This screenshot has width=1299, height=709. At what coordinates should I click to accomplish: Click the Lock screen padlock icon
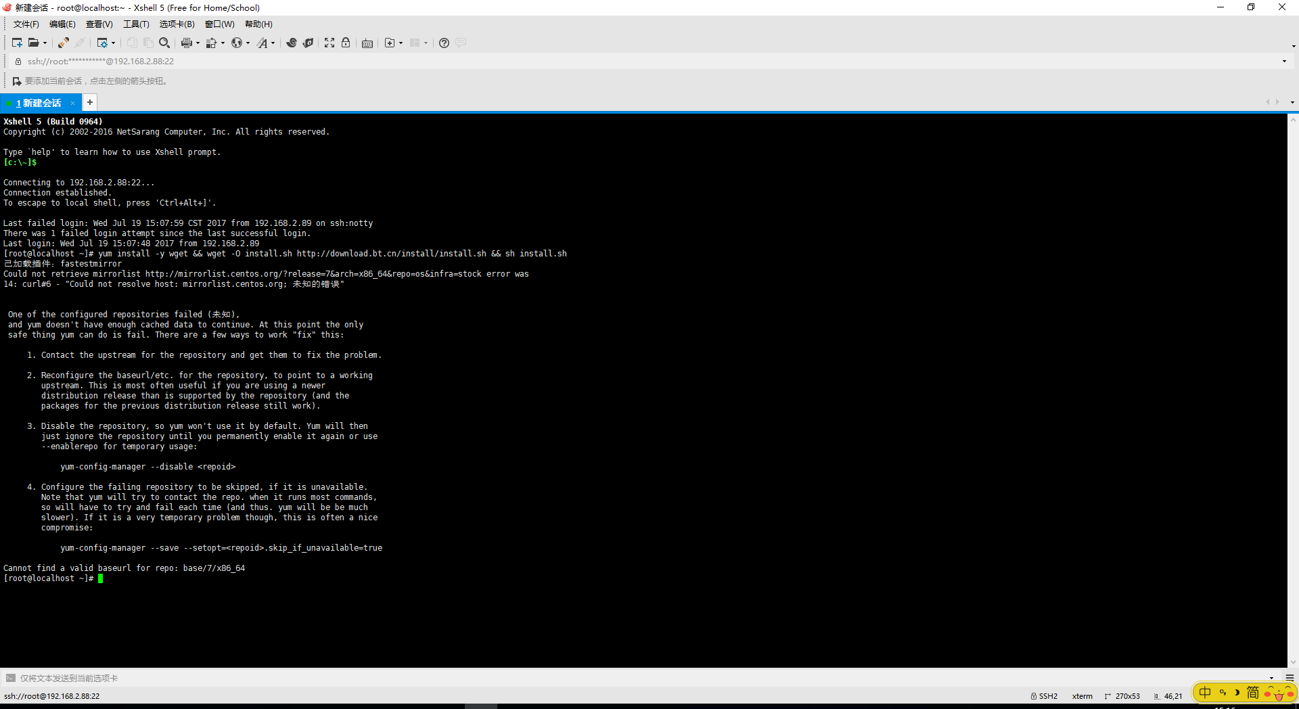[x=346, y=43]
